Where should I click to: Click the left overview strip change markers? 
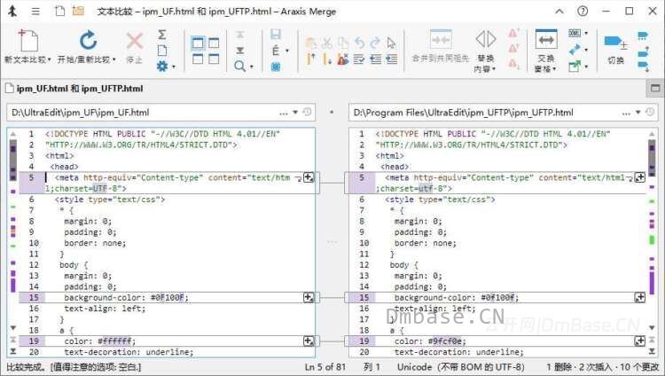tap(13, 216)
